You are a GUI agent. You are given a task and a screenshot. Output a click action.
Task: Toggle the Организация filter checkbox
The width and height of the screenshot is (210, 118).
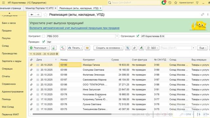click(x=138, y=36)
